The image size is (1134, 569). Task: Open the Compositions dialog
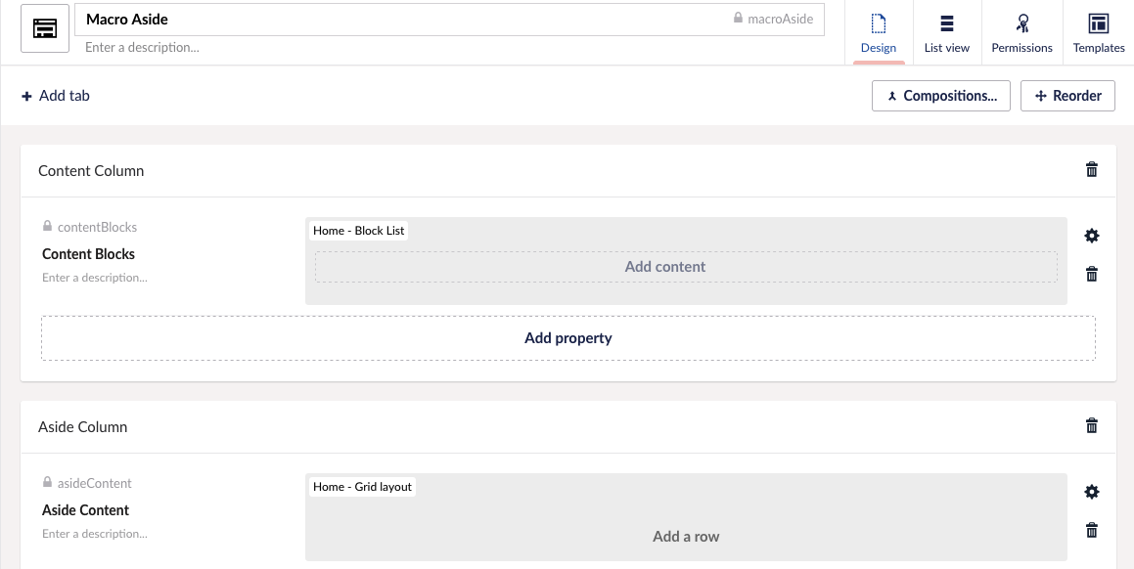click(x=940, y=96)
